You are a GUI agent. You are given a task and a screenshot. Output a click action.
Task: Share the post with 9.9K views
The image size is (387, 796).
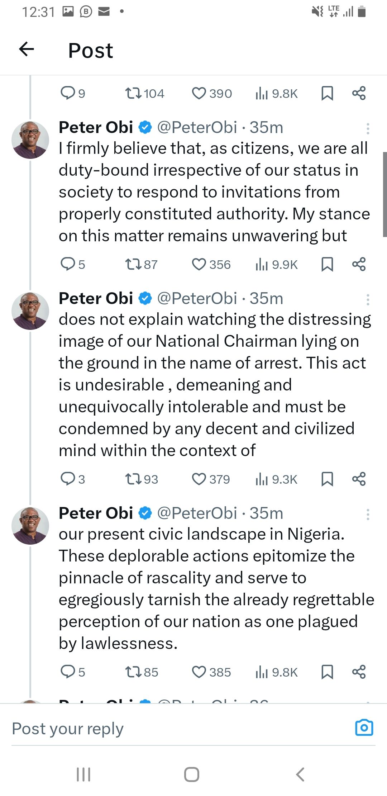pos(359,264)
